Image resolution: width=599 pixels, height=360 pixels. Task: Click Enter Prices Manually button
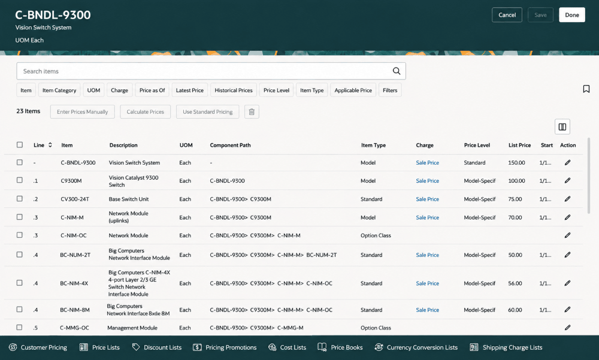83,112
